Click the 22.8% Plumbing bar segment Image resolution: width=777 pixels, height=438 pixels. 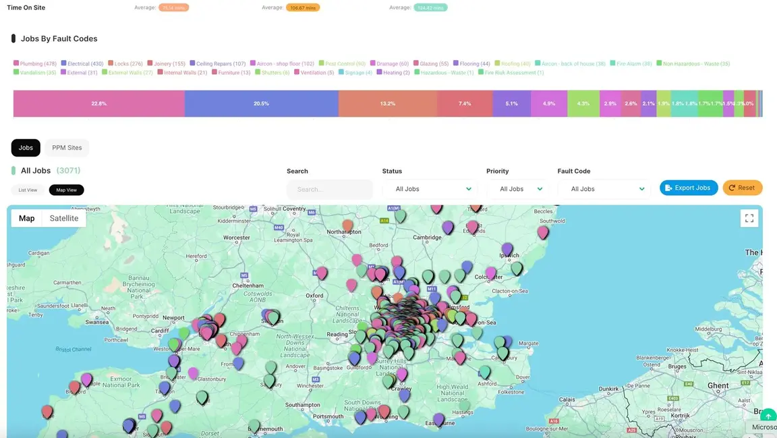[x=98, y=104]
